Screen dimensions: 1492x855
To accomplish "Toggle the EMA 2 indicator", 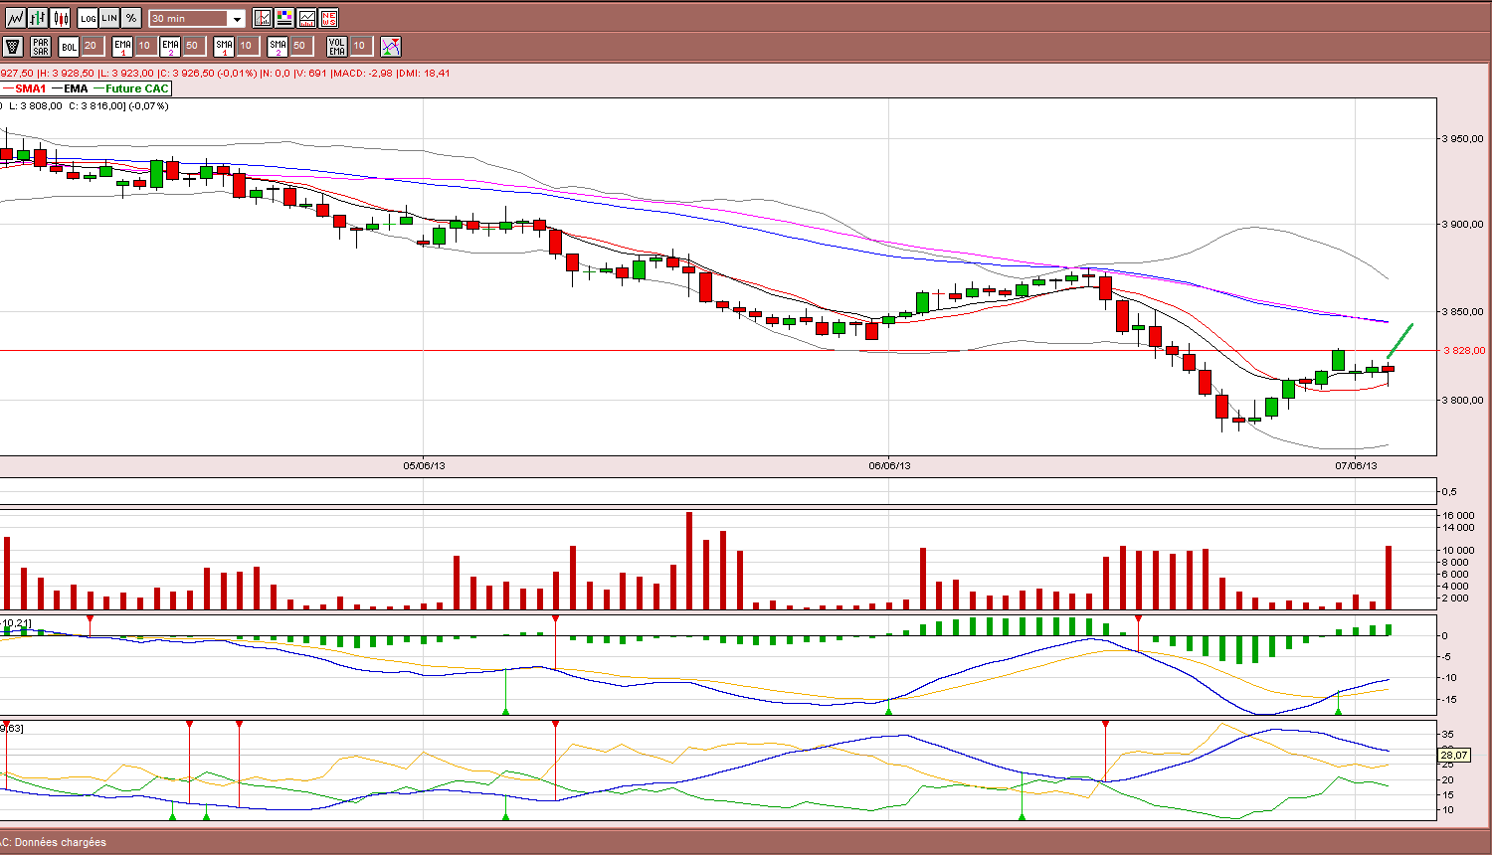I will tap(170, 46).
